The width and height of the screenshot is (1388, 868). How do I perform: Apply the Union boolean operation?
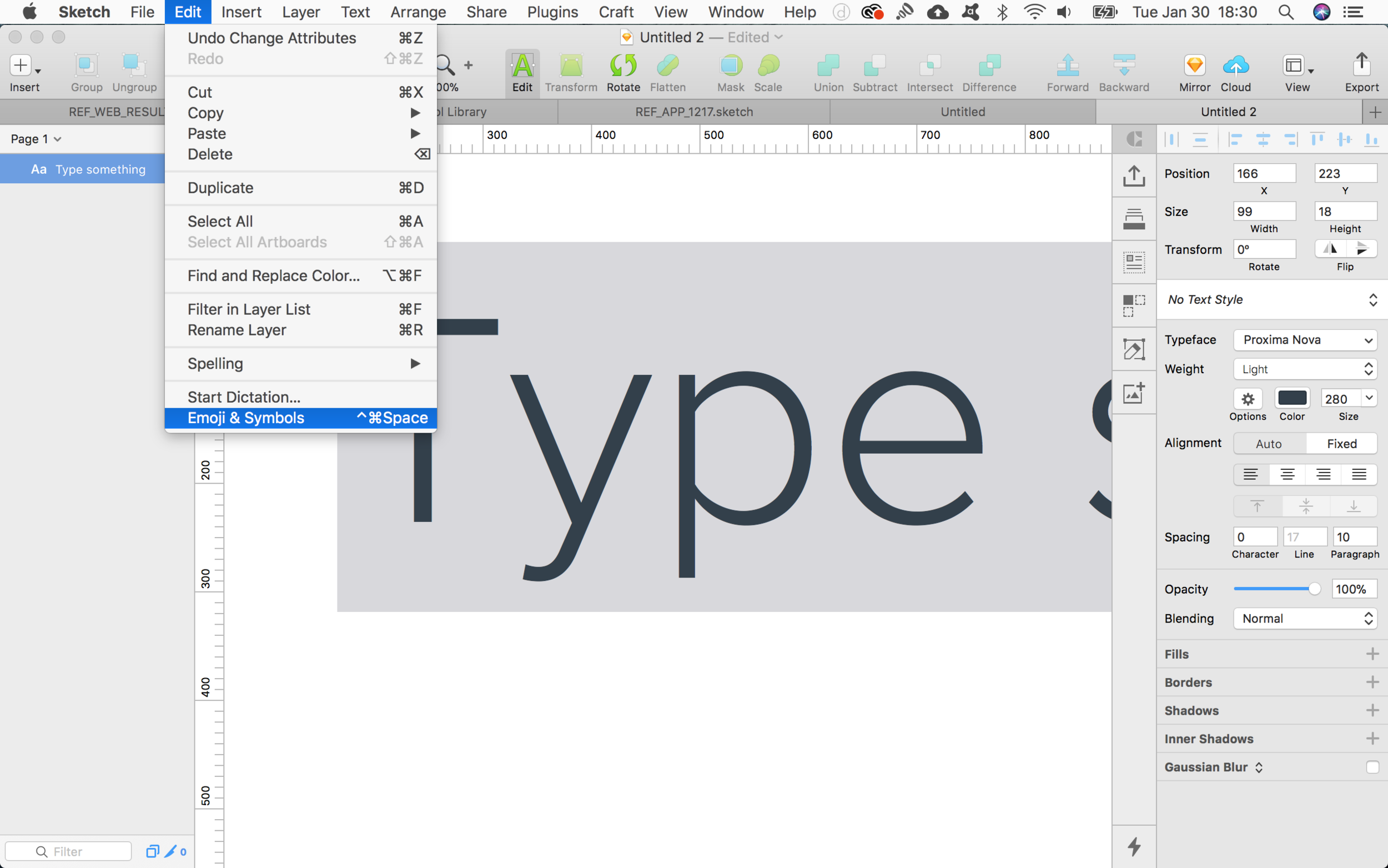pyautogui.click(x=828, y=66)
